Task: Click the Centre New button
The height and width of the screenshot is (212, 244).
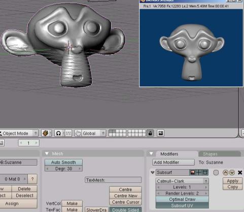Action: (125, 196)
